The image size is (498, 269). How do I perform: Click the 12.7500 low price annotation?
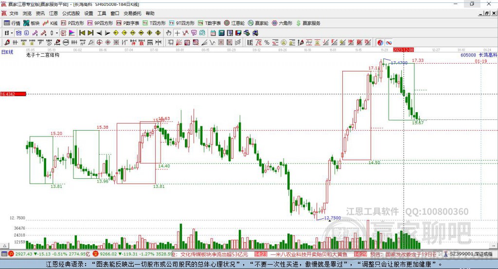click(x=332, y=218)
